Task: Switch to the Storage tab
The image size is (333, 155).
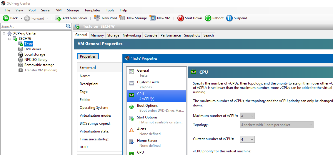Action: pos(113,35)
